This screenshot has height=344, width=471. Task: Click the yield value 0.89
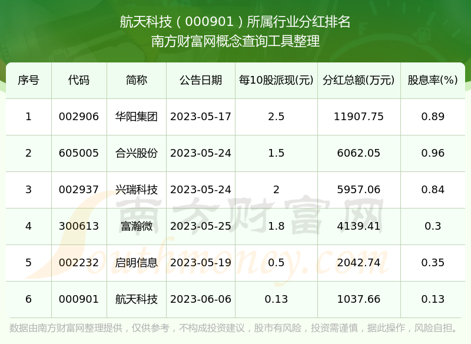pos(433,117)
